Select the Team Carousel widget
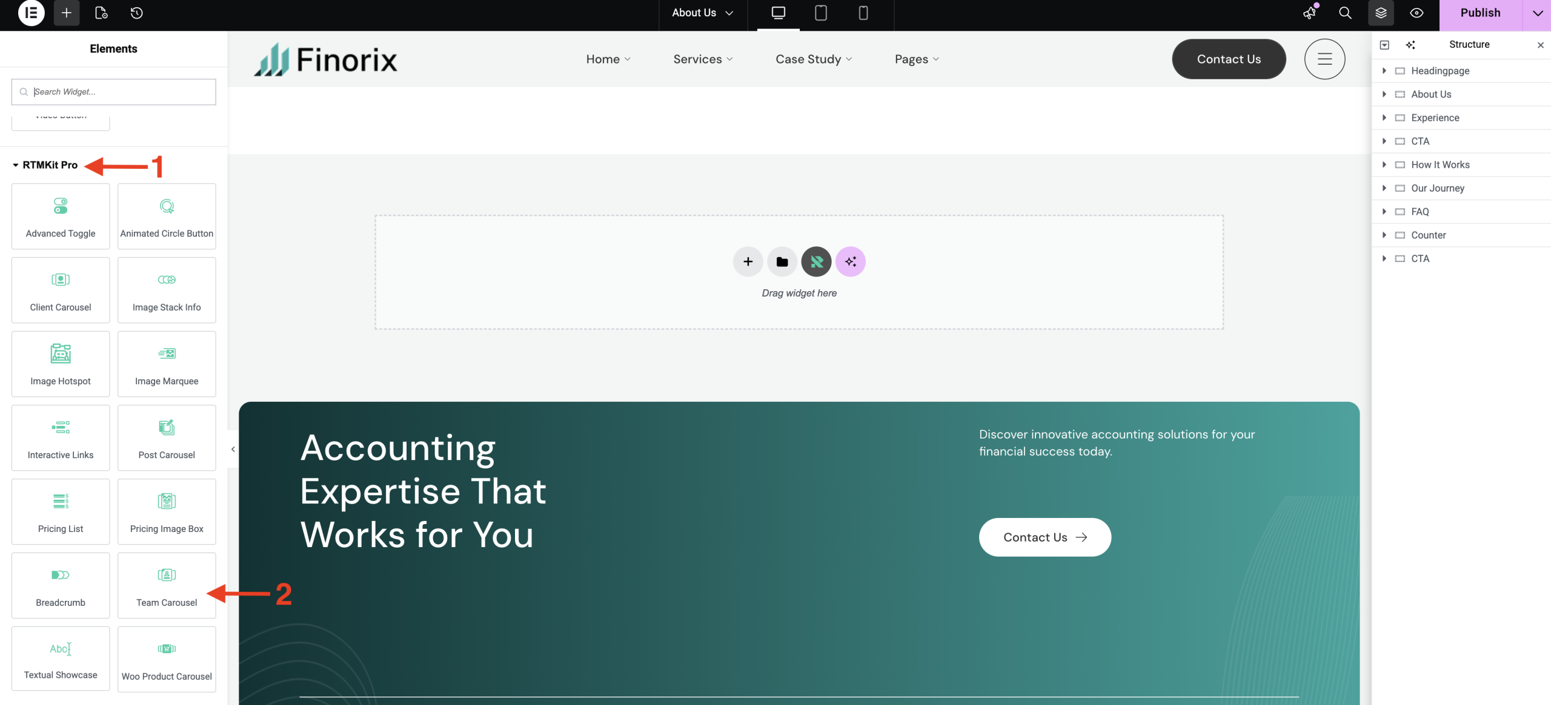The image size is (1551, 705). (x=167, y=585)
